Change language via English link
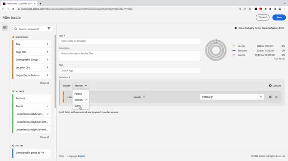 click(x=81, y=156)
